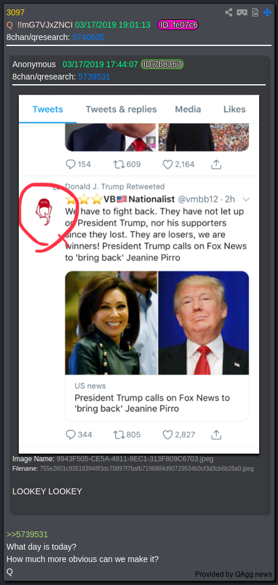Click the pink ID: fe07c6 badge
Viewport: 278px width, 585px height.
tap(178, 25)
